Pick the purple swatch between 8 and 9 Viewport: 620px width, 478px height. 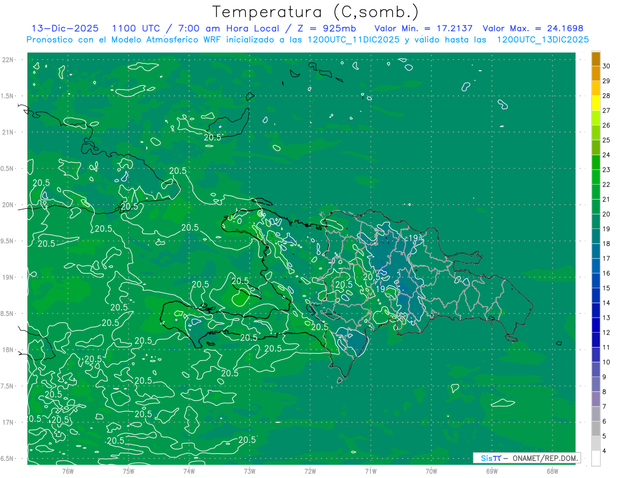point(596,385)
